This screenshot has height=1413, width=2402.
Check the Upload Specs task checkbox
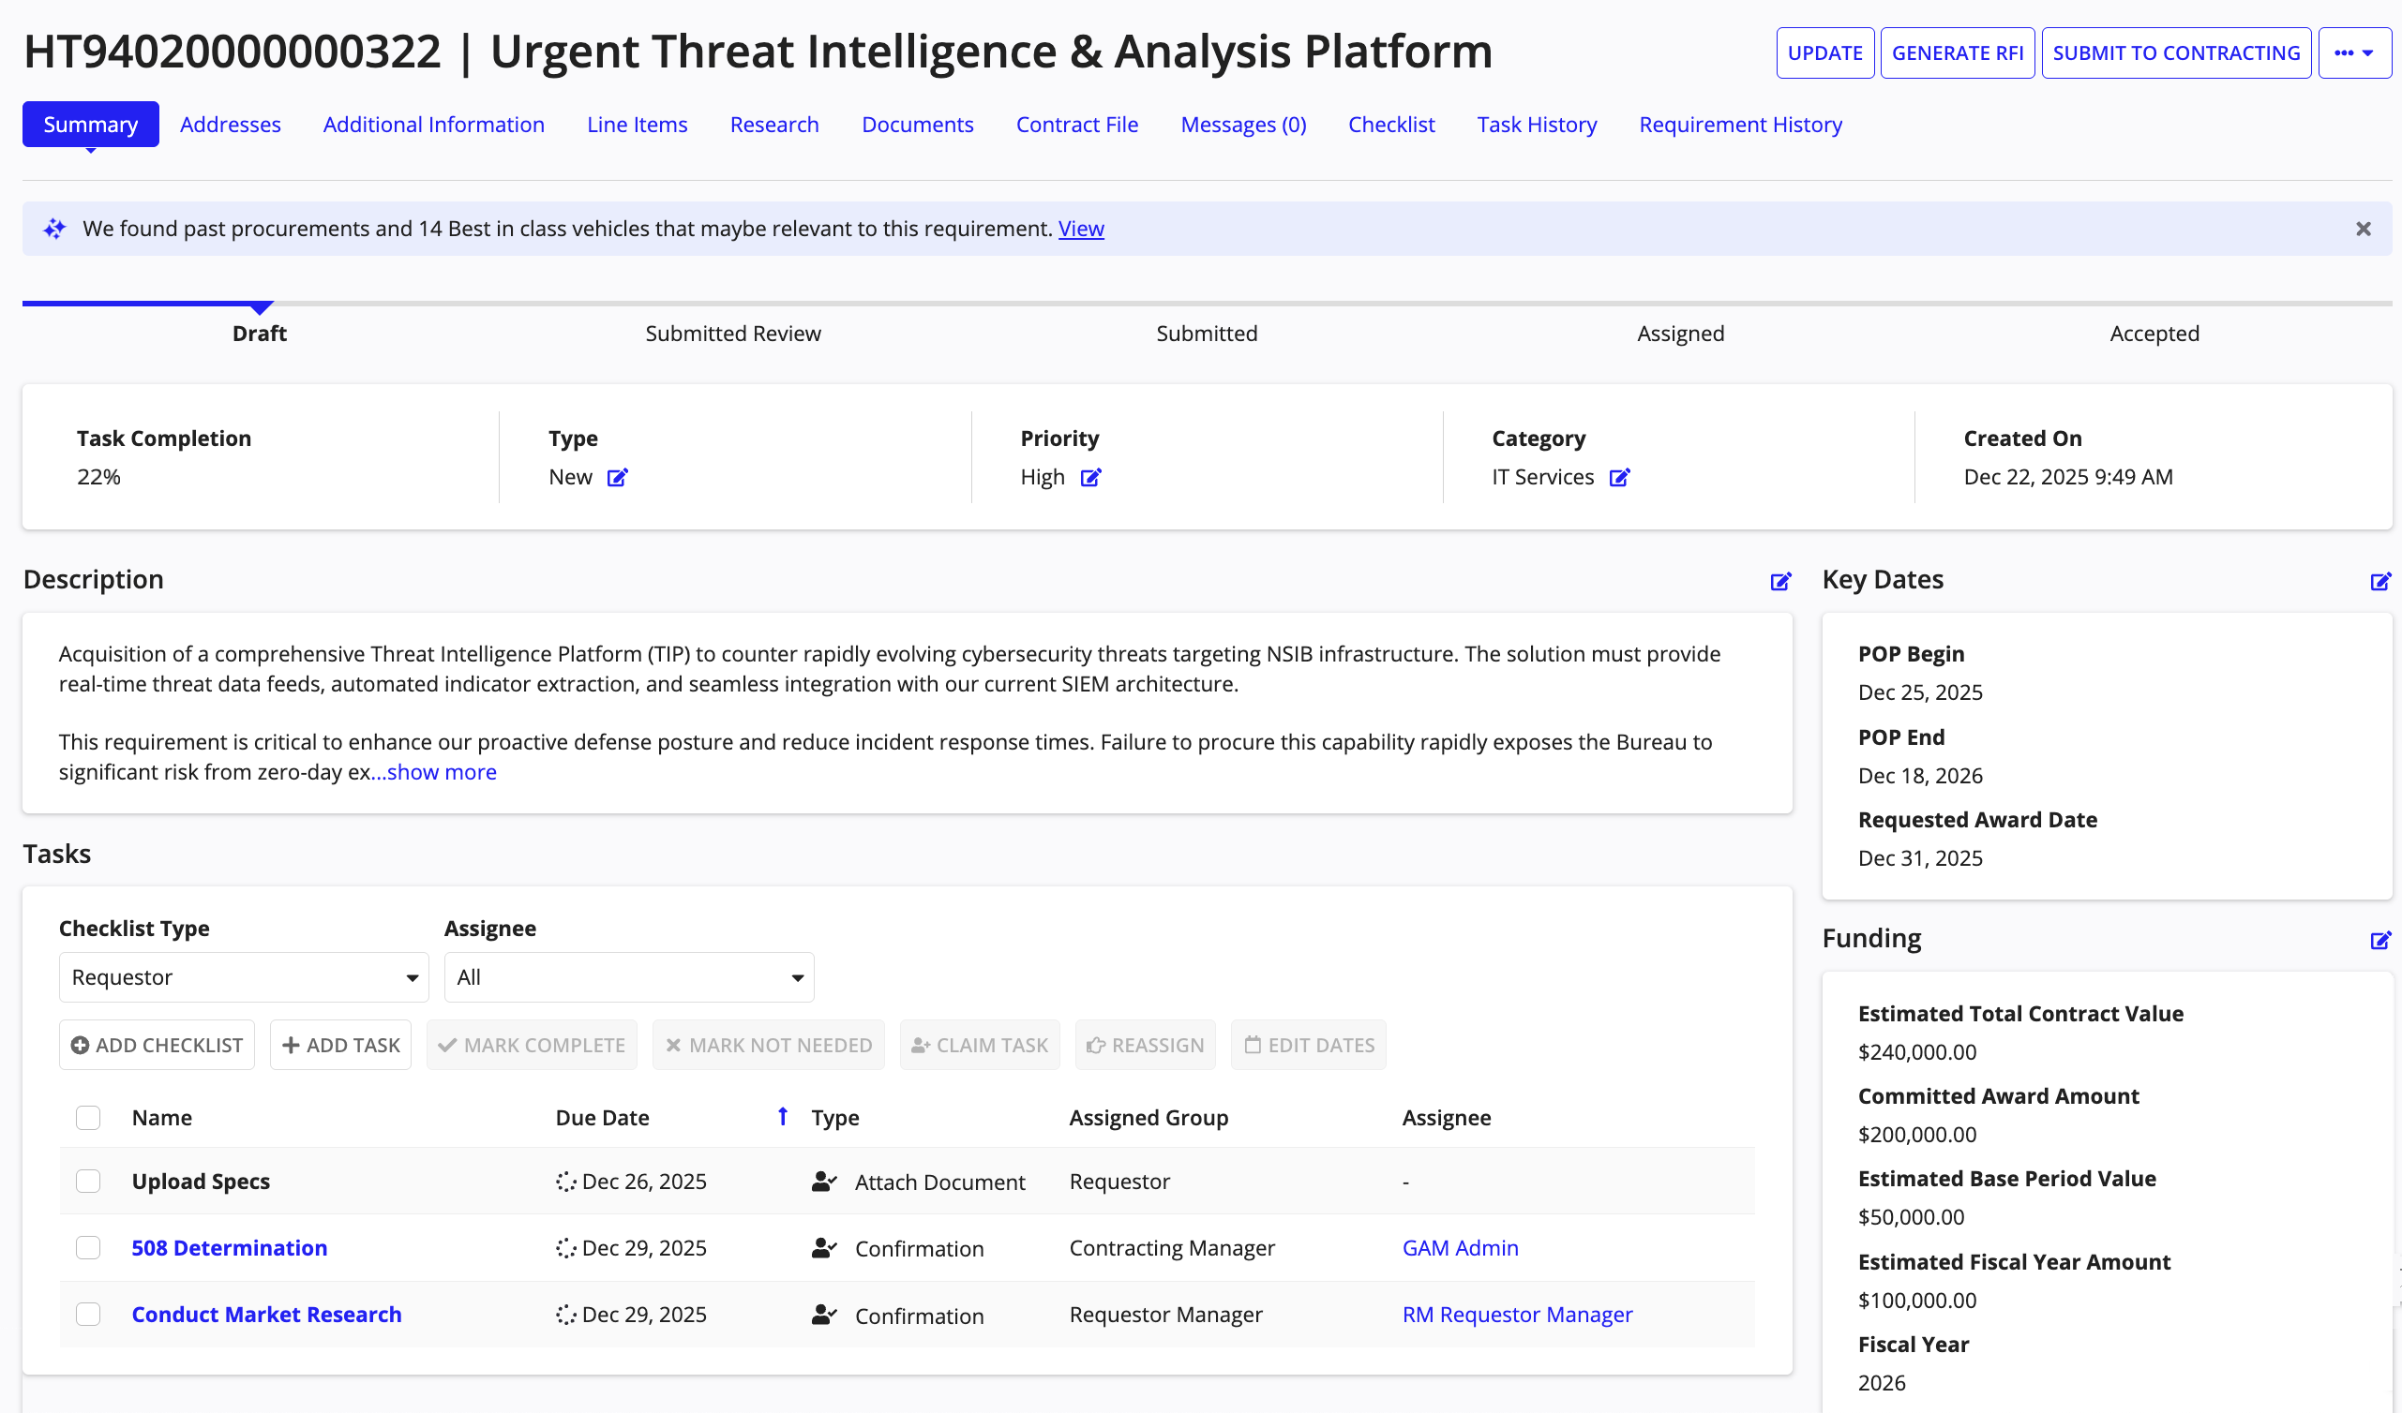88,1182
